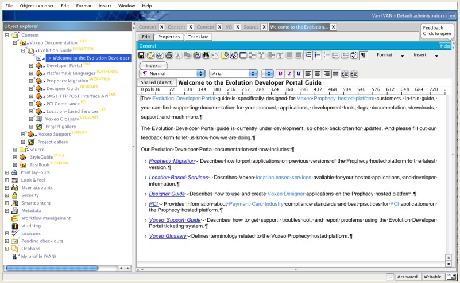The width and height of the screenshot is (460, 283).
Task: Expand the Developer Portal tree node
Action: click(31, 65)
